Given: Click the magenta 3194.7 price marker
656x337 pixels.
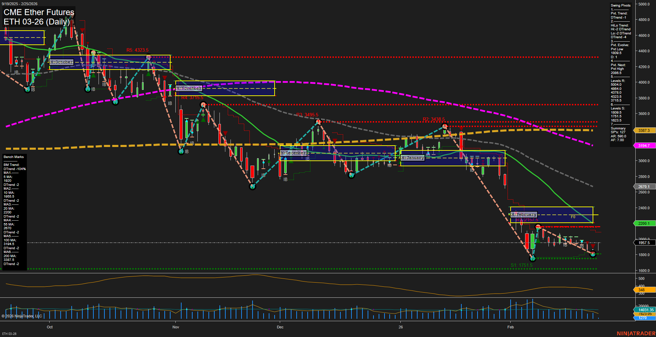Looking at the screenshot, I should pos(644,146).
